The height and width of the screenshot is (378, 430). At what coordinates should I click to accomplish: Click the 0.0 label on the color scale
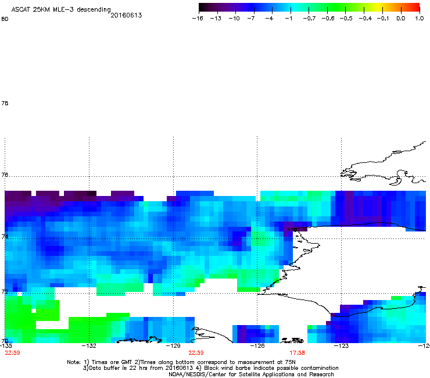[401, 19]
